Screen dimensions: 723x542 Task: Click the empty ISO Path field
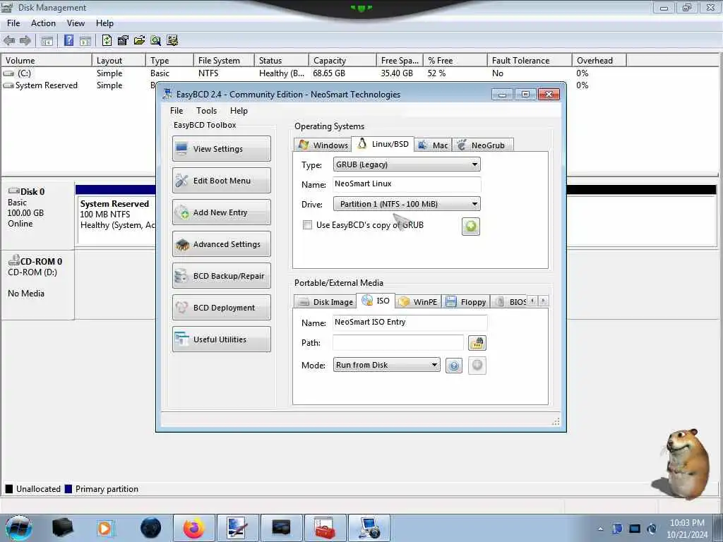[398, 342]
